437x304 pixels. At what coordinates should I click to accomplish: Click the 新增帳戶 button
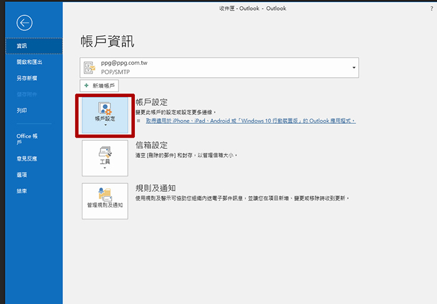(x=99, y=86)
